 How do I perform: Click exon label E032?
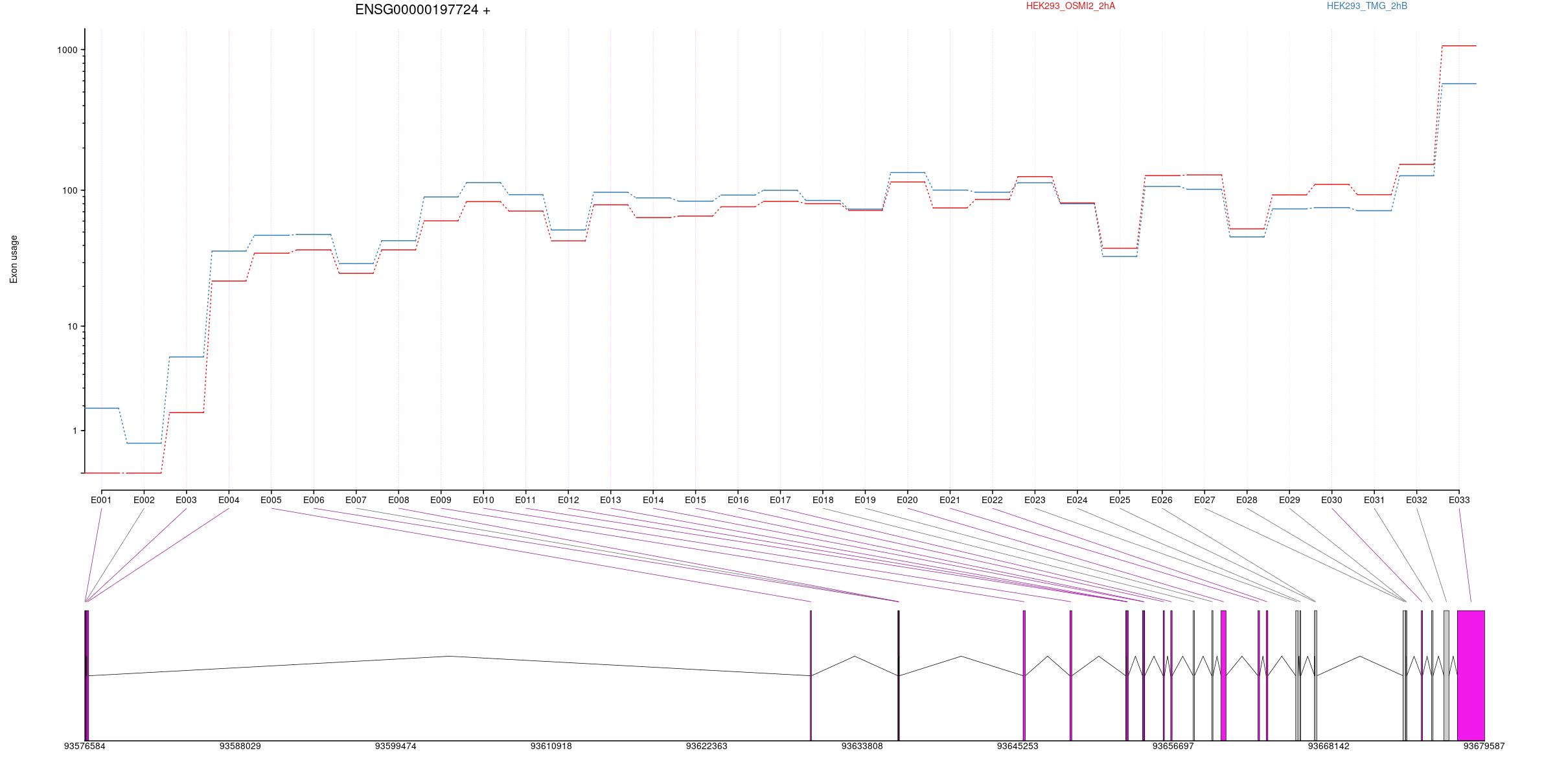click(1416, 500)
